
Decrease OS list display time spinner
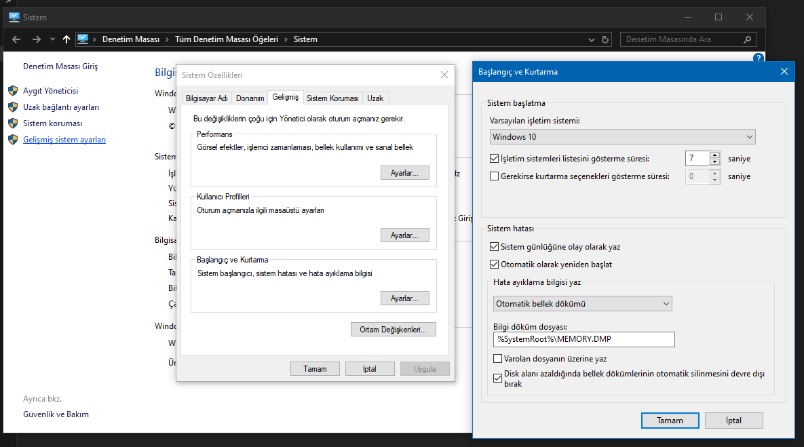click(x=715, y=162)
